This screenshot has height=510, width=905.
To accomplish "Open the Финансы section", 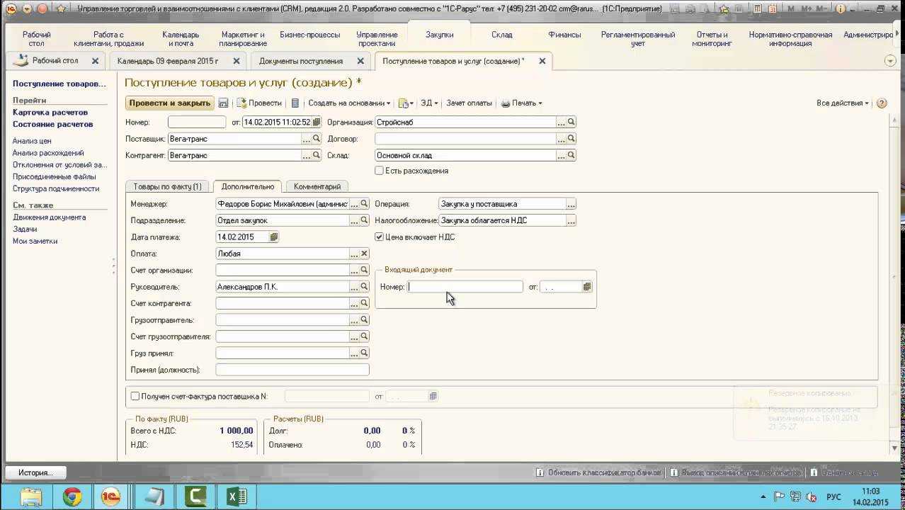I will point(564,35).
